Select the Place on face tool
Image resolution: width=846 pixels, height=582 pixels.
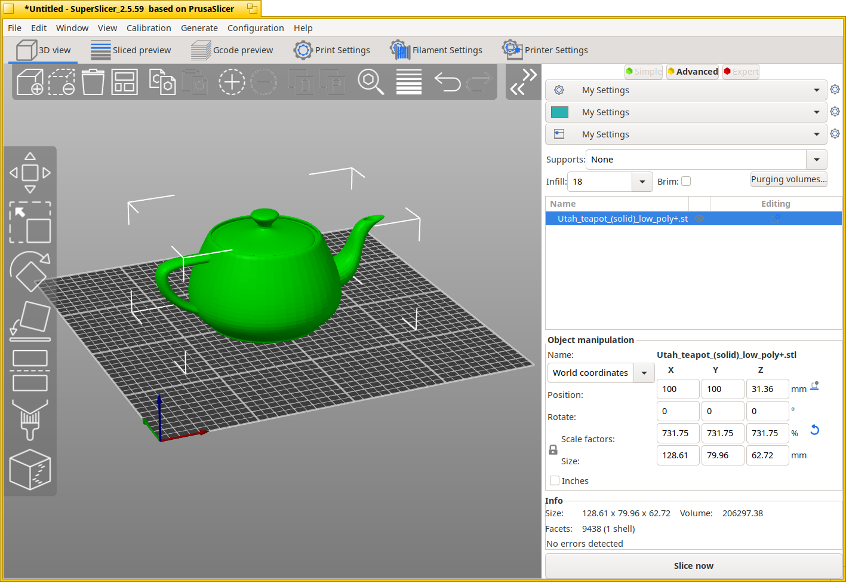click(x=30, y=321)
